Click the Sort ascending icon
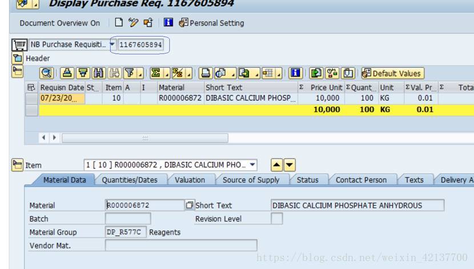474x269 pixels. point(67,73)
